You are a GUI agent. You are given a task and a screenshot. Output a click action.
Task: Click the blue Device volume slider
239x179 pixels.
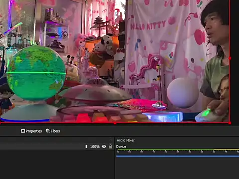(x=177, y=156)
